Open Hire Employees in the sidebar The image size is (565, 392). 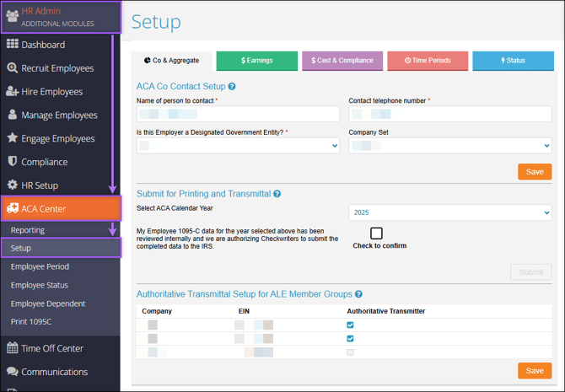pos(60,92)
